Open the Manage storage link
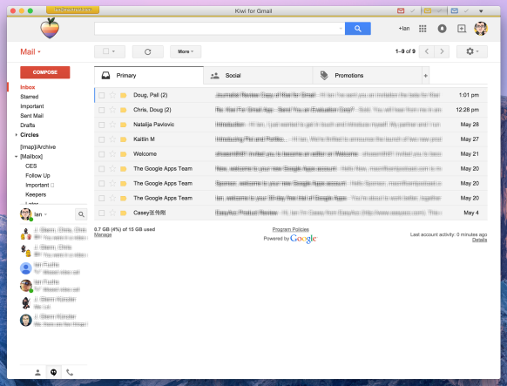Image resolution: width=507 pixels, height=386 pixels. point(103,234)
